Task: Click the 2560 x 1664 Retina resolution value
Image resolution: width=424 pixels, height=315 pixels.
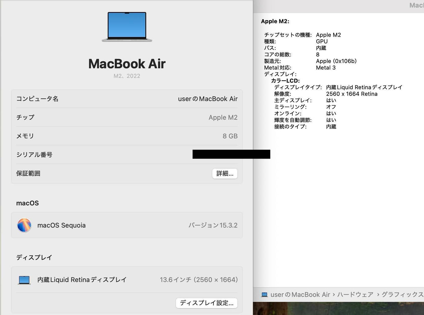Action: pos(352,94)
